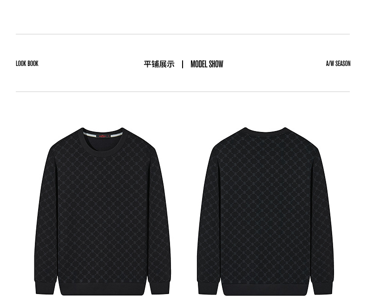
Task: Click the back sweater's right sleeve cuff
Action: coord(323,288)
